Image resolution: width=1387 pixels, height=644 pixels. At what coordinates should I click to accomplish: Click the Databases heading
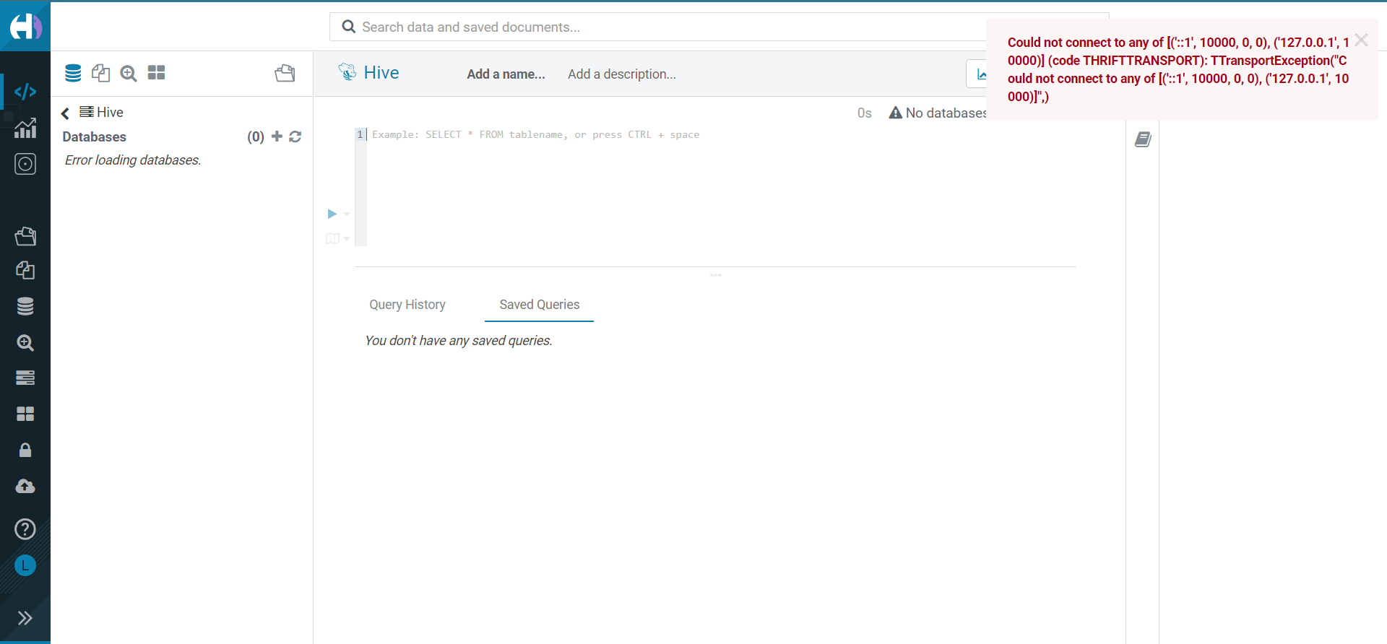click(95, 136)
